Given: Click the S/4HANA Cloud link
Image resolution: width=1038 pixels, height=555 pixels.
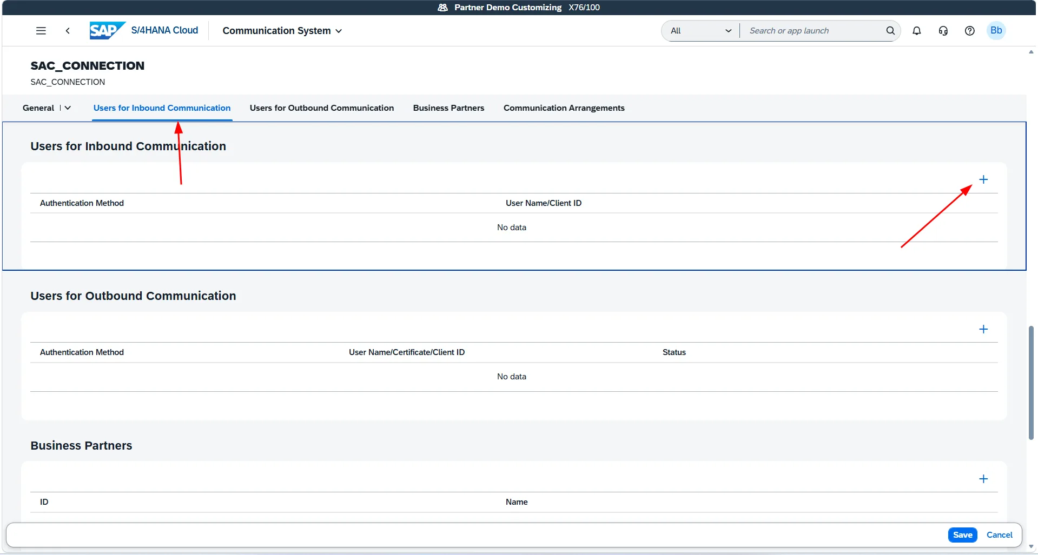Looking at the screenshot, I should (x=164, y=30).
